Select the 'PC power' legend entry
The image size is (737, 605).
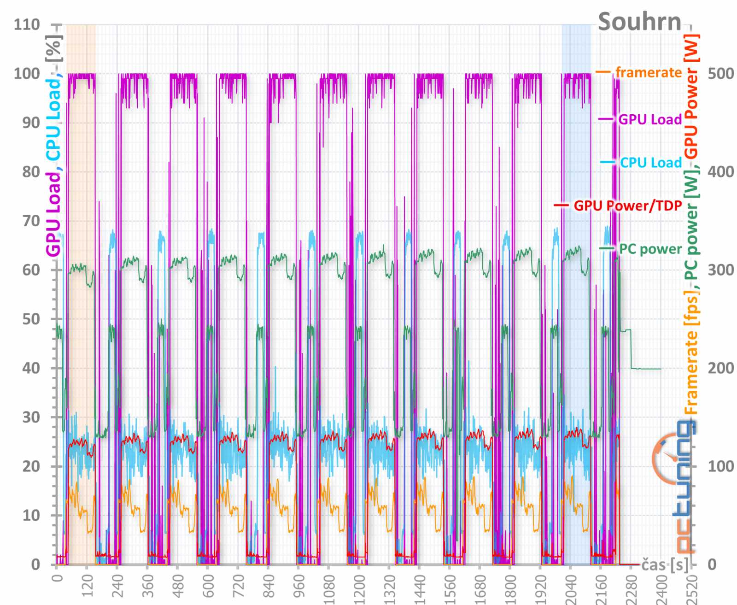[650, 249]
